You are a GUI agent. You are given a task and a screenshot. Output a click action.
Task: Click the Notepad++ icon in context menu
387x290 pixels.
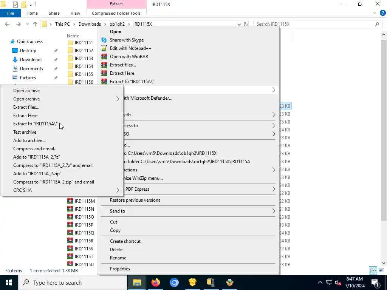pyautogui.click(x=104, y=48)
